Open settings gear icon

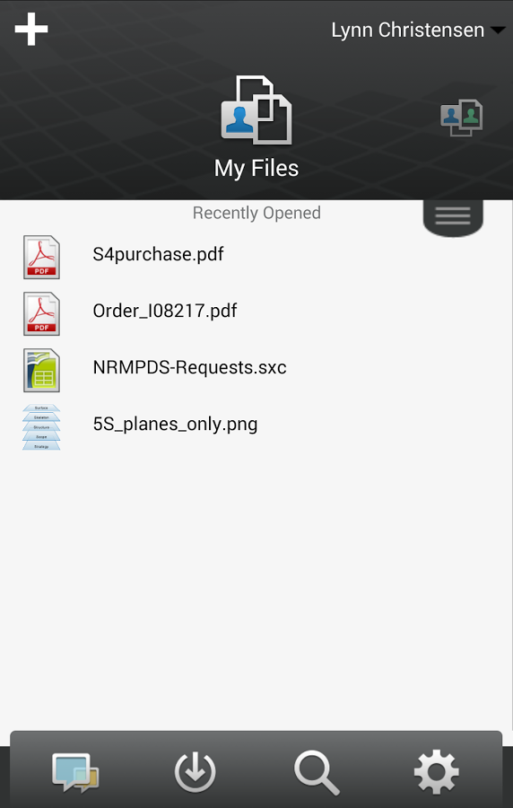coord(437,772)
